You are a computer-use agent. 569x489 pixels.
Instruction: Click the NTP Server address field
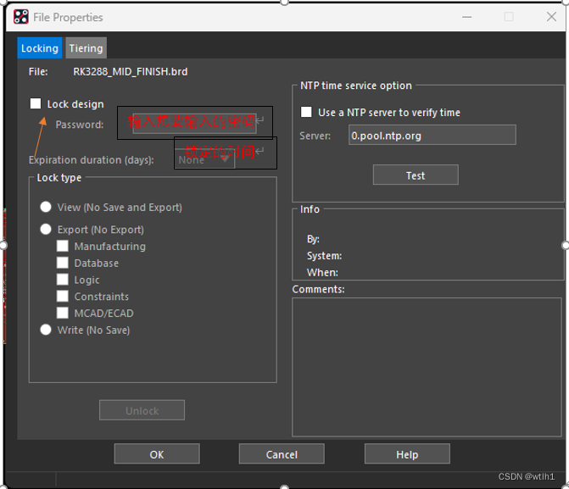tap(432, 136)
